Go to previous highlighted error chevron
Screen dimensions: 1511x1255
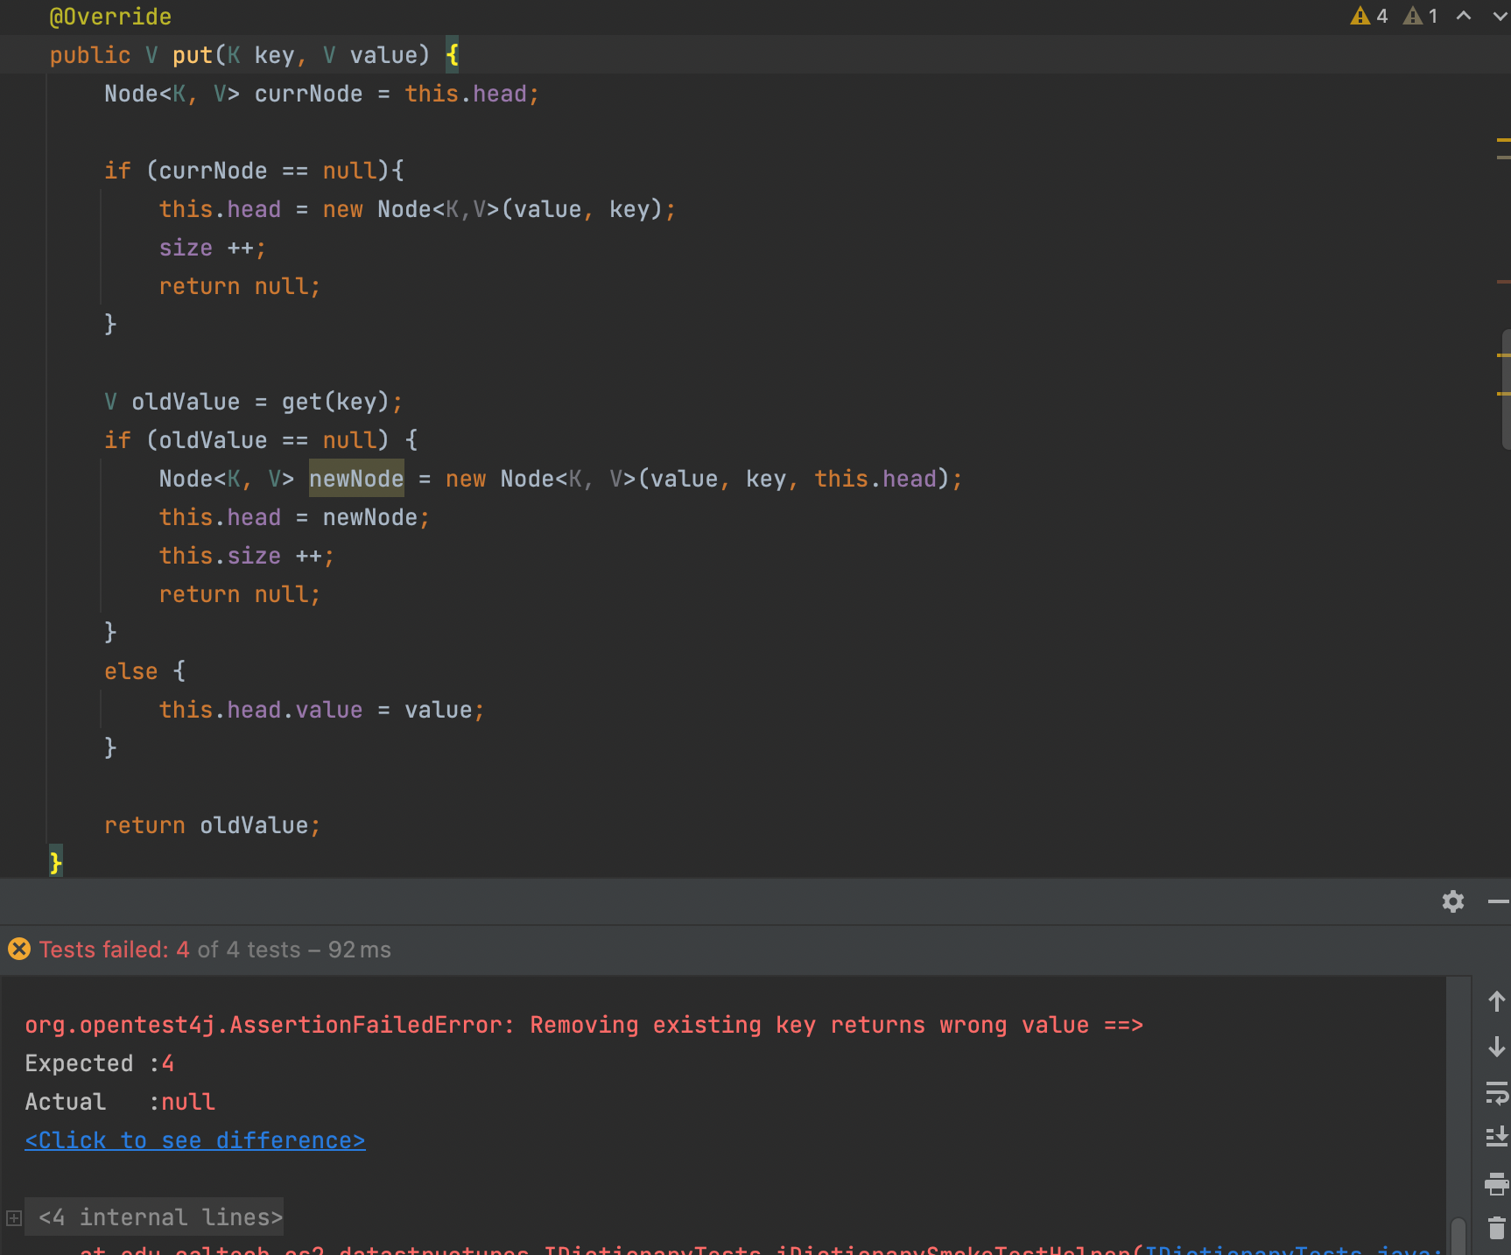1463,16
